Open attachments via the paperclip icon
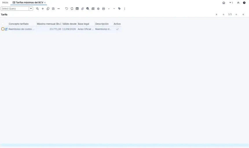Image resolution: width=249 pixels, height=148 pixels. tap(83, 9)
